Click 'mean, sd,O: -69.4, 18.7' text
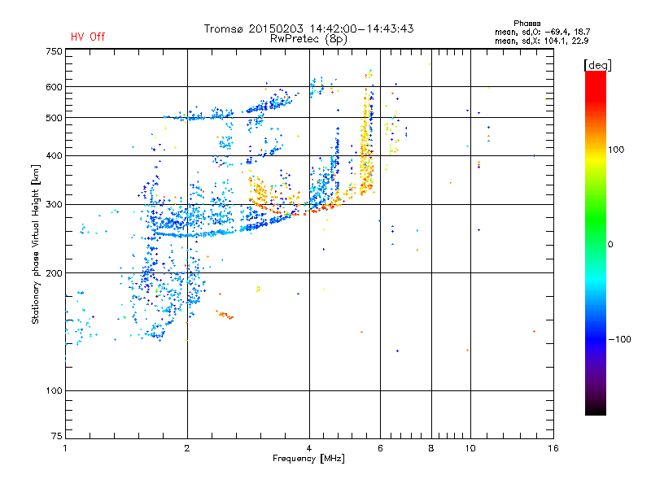Viewport: 651px width, 488px height. [x=542, y=32]
